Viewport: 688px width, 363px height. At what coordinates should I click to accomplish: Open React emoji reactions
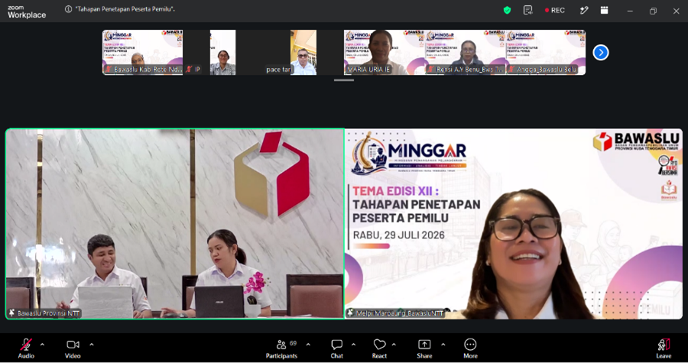[379, 349]
